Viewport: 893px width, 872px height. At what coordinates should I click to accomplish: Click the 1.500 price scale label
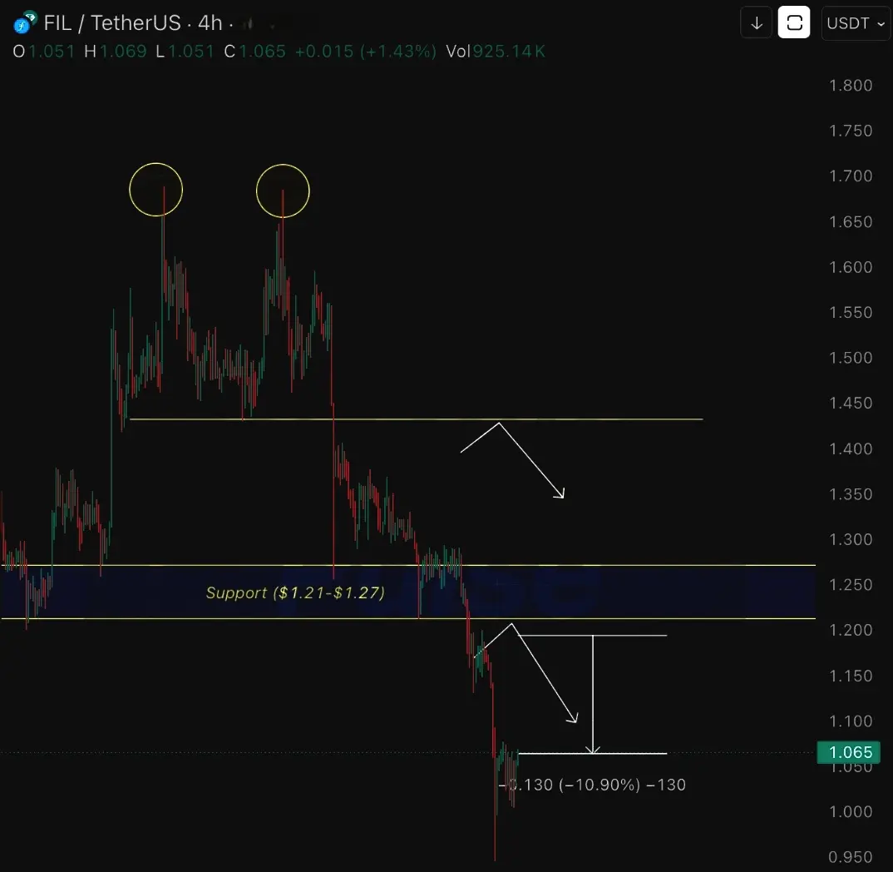851,357
